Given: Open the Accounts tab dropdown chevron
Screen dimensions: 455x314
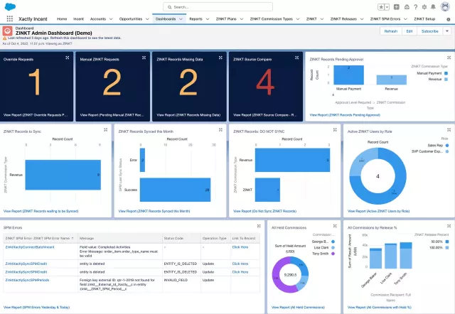Looking at the screenshot, I should (111, 19).
